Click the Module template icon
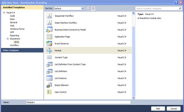This screenshot has height=112, width=184. coord(49,50)
